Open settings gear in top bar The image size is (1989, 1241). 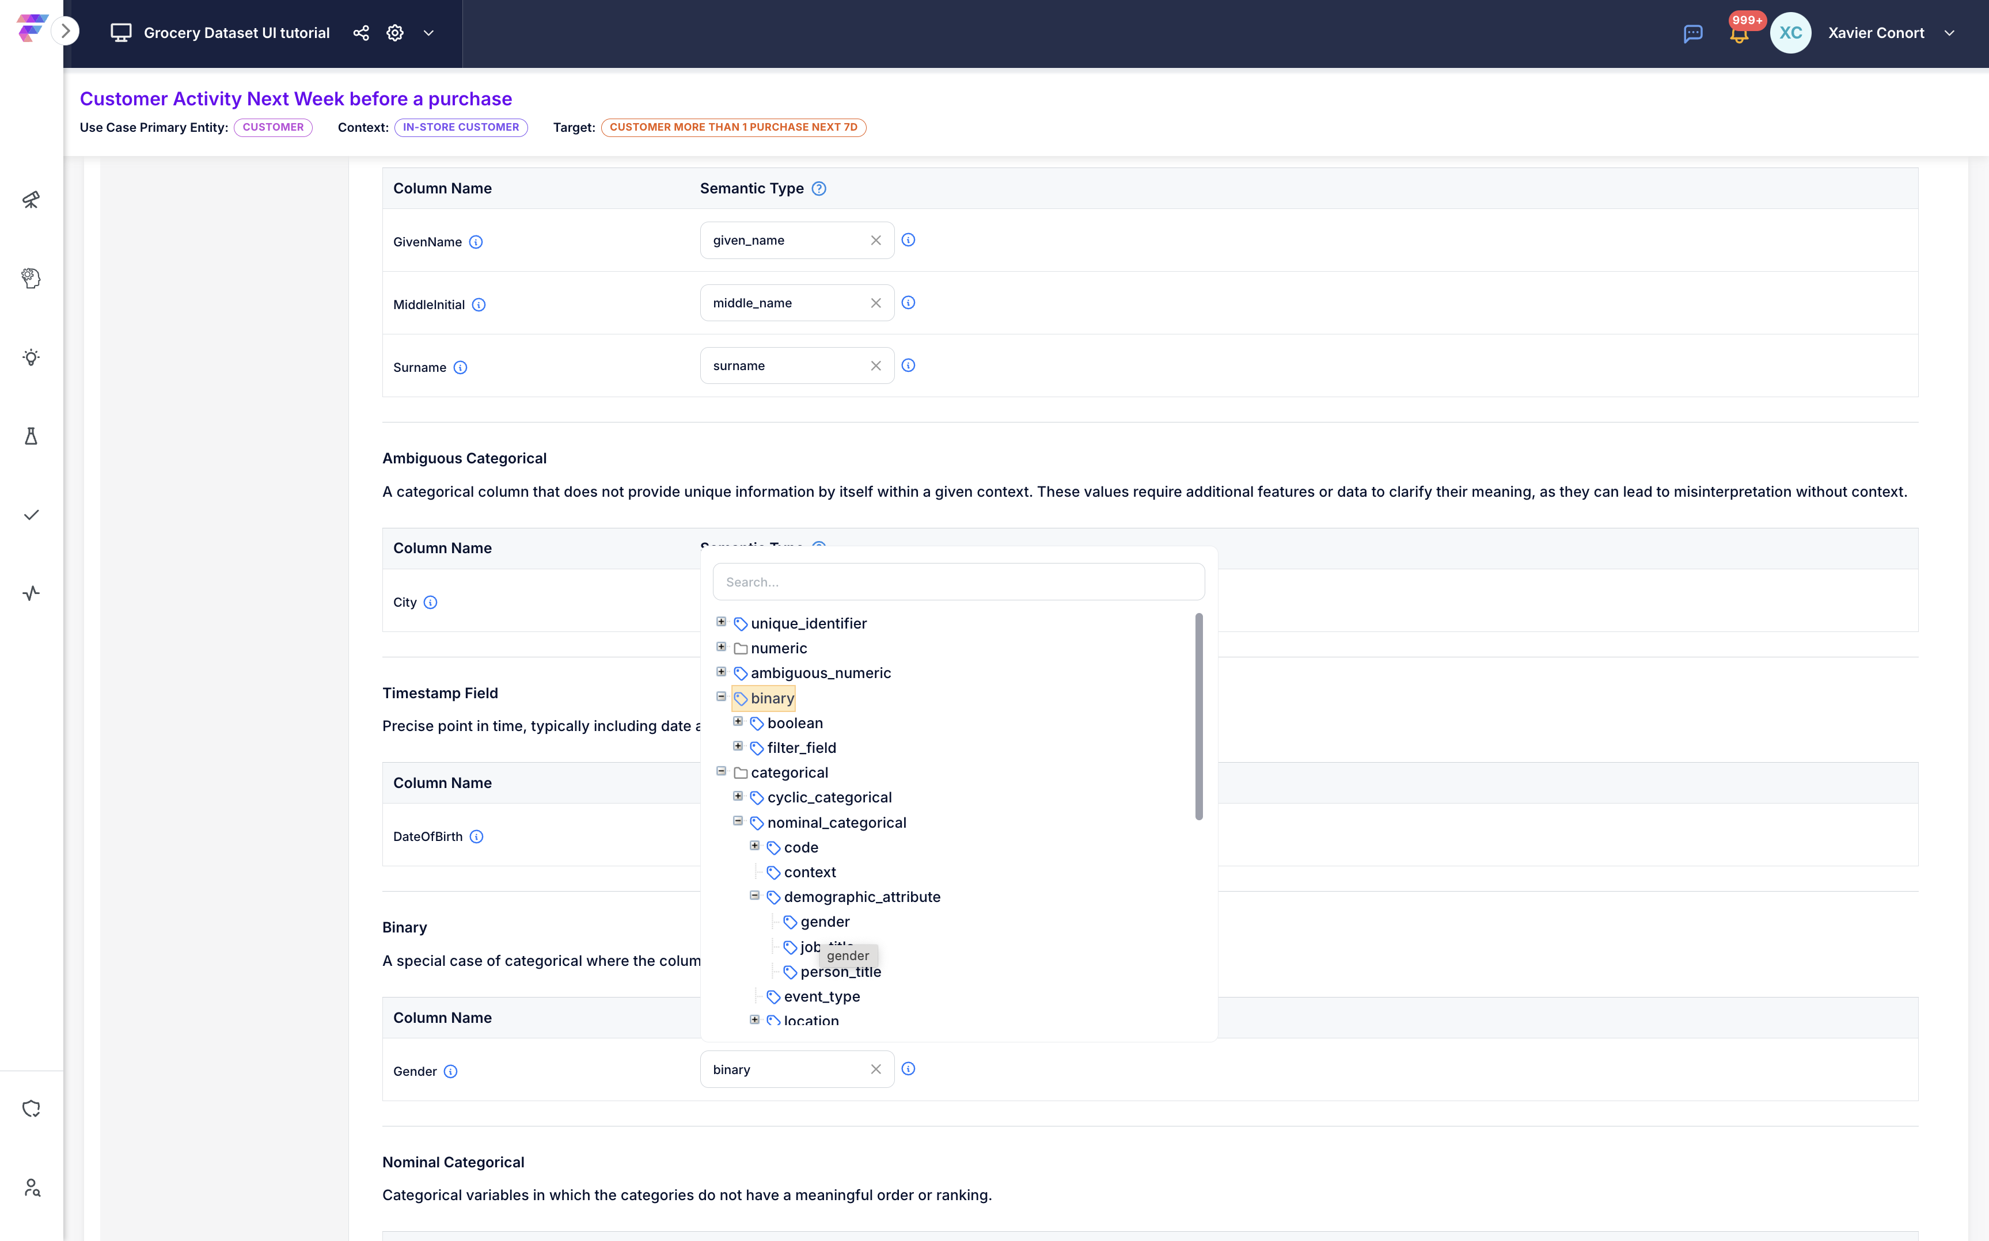pyautogui.click(x=395, y=33)
